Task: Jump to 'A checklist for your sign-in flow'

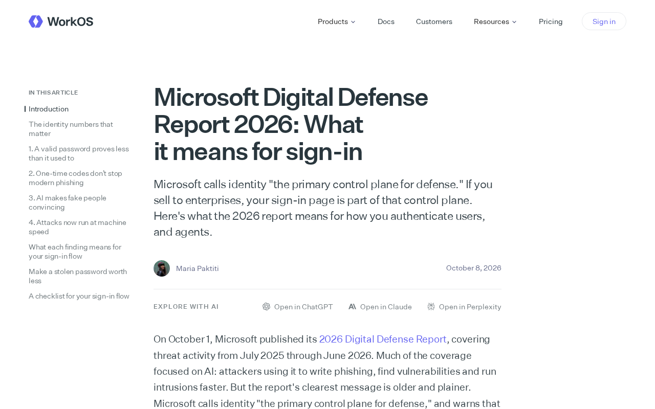Action: click(79, 296)
